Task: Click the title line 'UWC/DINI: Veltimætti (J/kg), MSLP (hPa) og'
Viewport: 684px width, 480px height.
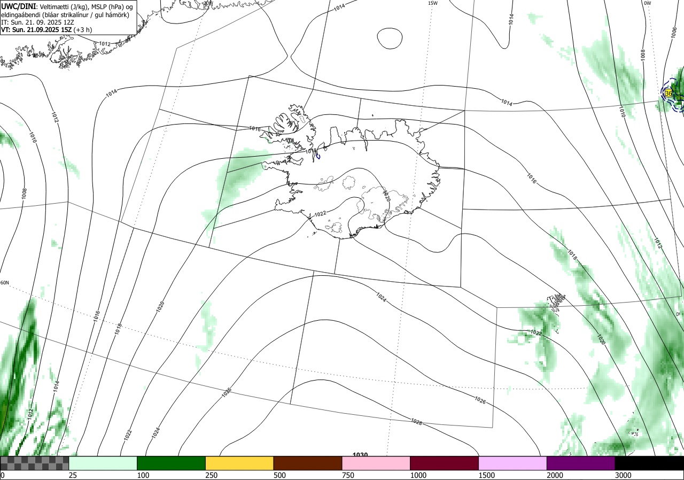Action: 66,6
